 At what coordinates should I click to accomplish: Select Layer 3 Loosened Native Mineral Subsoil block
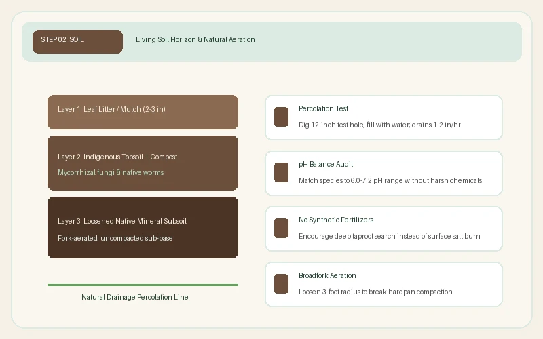[143, 227]
